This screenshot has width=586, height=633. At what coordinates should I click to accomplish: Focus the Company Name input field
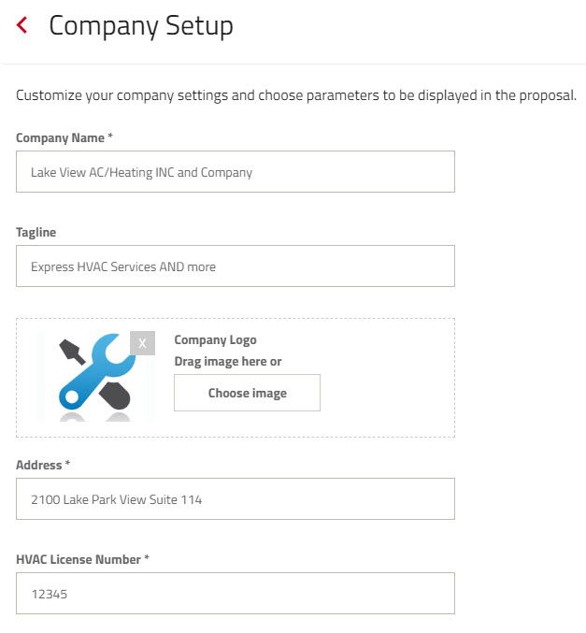pos(236,171)
